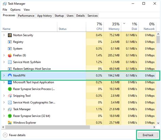The image size is (161, 140).
Task: Click the Windows Explorer folder icon
Action: [10, 123]
